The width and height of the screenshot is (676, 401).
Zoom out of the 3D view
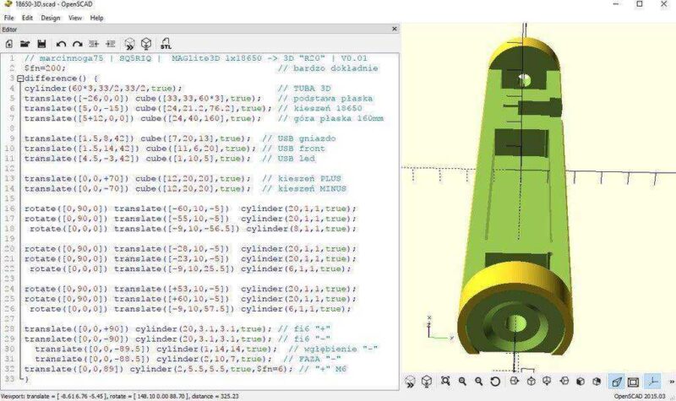point(478,382)
